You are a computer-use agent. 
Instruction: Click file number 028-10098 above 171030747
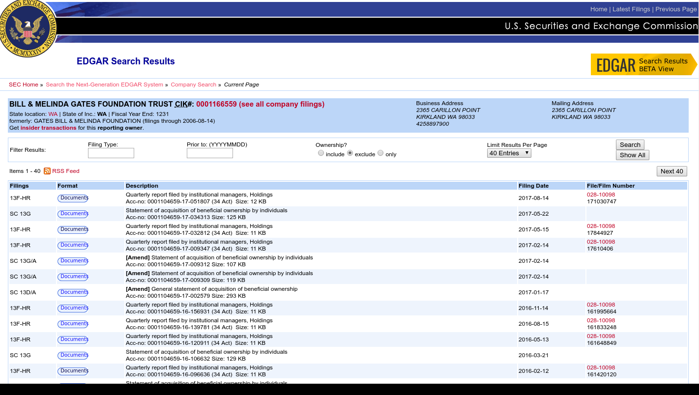pos(601,195)
